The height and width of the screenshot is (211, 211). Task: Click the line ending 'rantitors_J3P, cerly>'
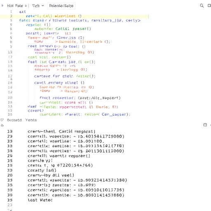coord(80,21)
